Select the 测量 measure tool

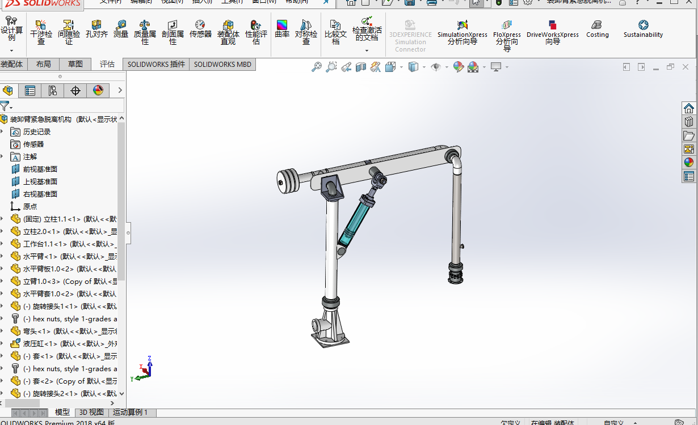tap(121, 29)
